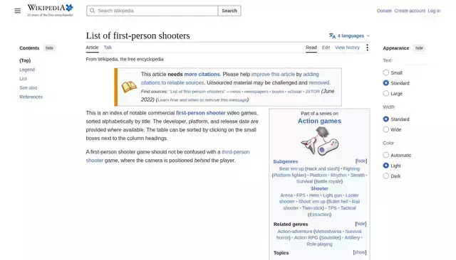
Task: Select Light color mode
Action: [x=386, y=166]
